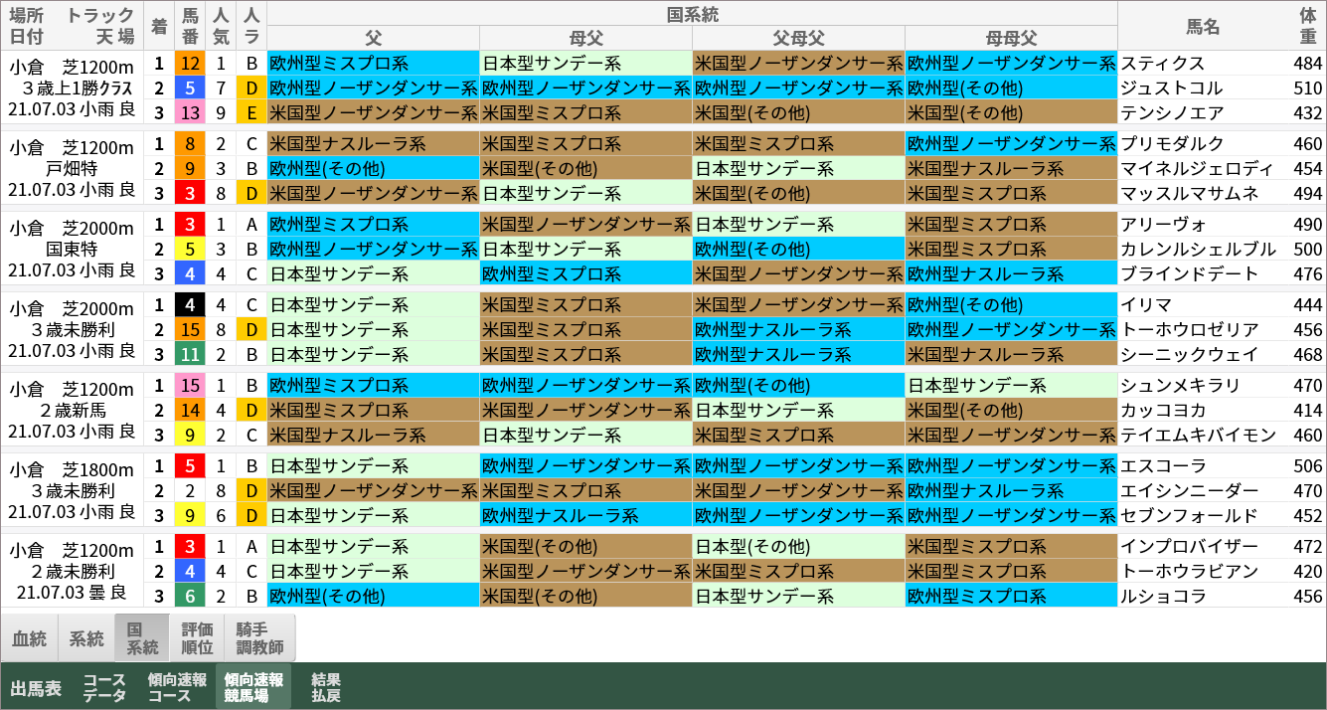Click horse name トーホウラビアン

pyautogui.click(x=1190, y=571)
